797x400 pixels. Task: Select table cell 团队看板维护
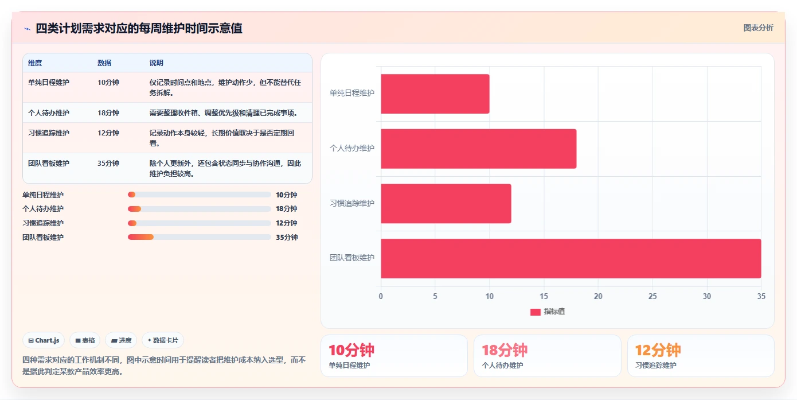[x=49, y=164]
